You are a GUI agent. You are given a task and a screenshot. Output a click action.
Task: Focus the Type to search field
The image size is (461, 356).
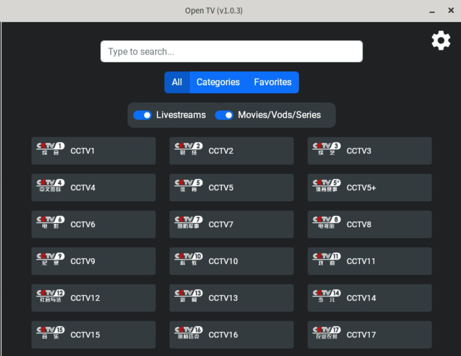[x=232, y=51]
